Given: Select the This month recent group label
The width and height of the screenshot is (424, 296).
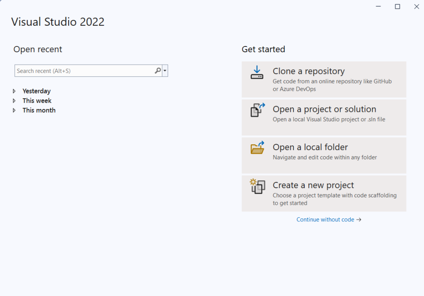Looking at the screenshot, I should (x=39, y=110).
